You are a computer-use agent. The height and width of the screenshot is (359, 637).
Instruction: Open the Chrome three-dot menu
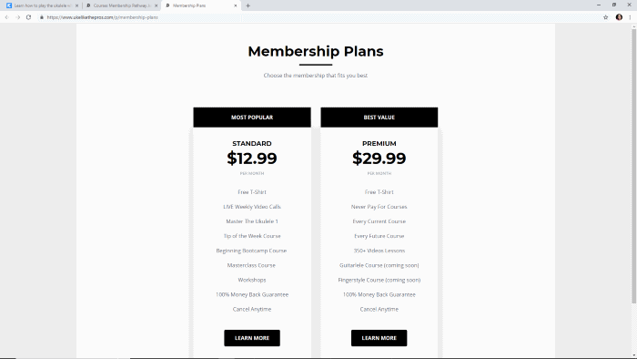tap(630, 17)
